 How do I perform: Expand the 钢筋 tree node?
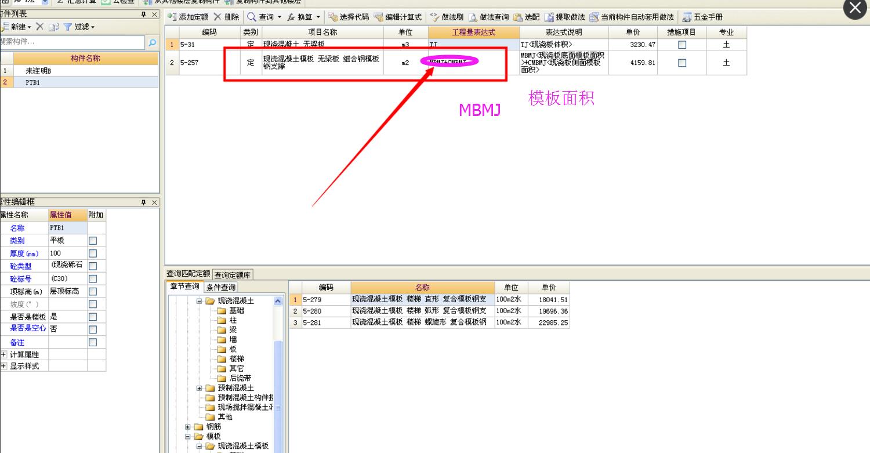click(188, 427)
